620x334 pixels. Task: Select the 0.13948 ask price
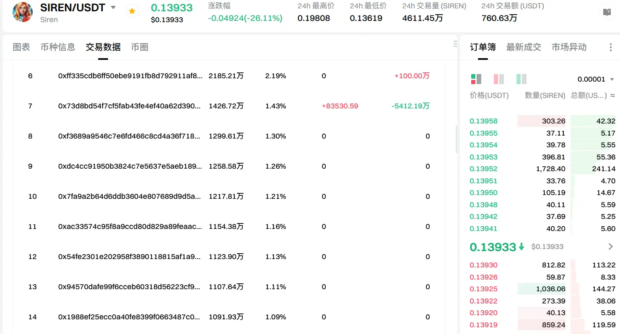coord(483,205)
